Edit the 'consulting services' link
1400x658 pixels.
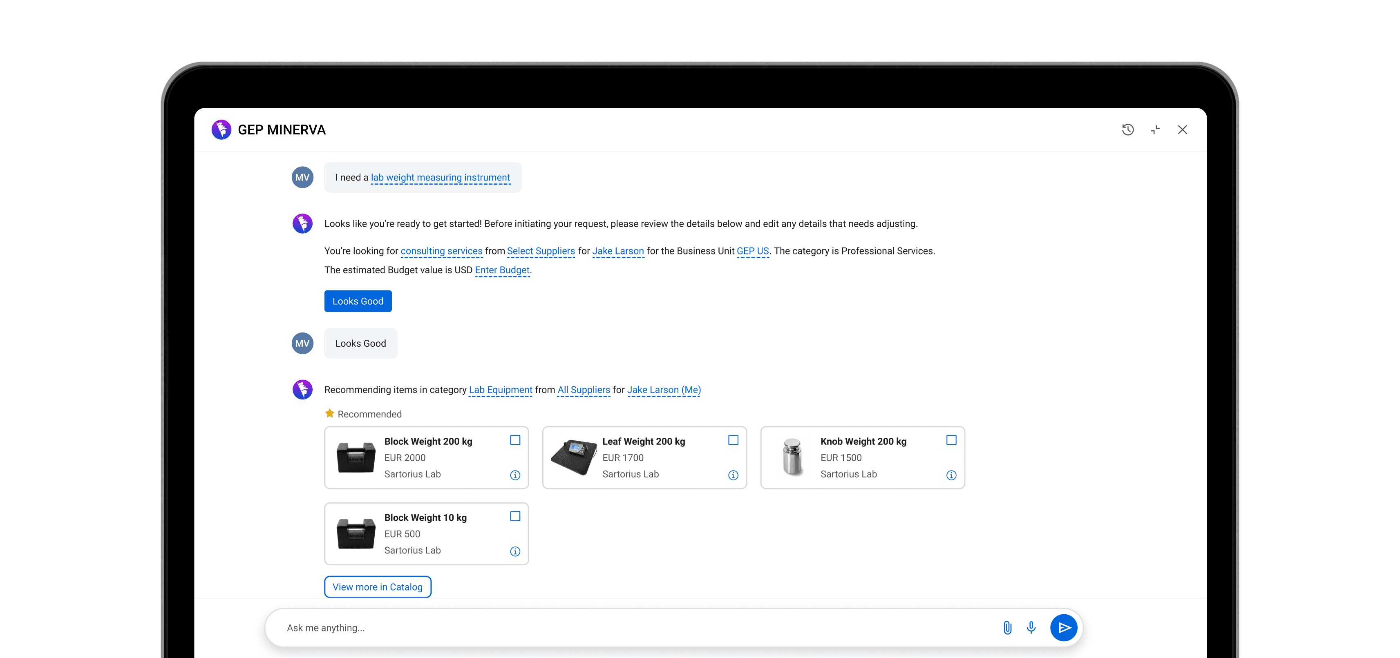441,251
